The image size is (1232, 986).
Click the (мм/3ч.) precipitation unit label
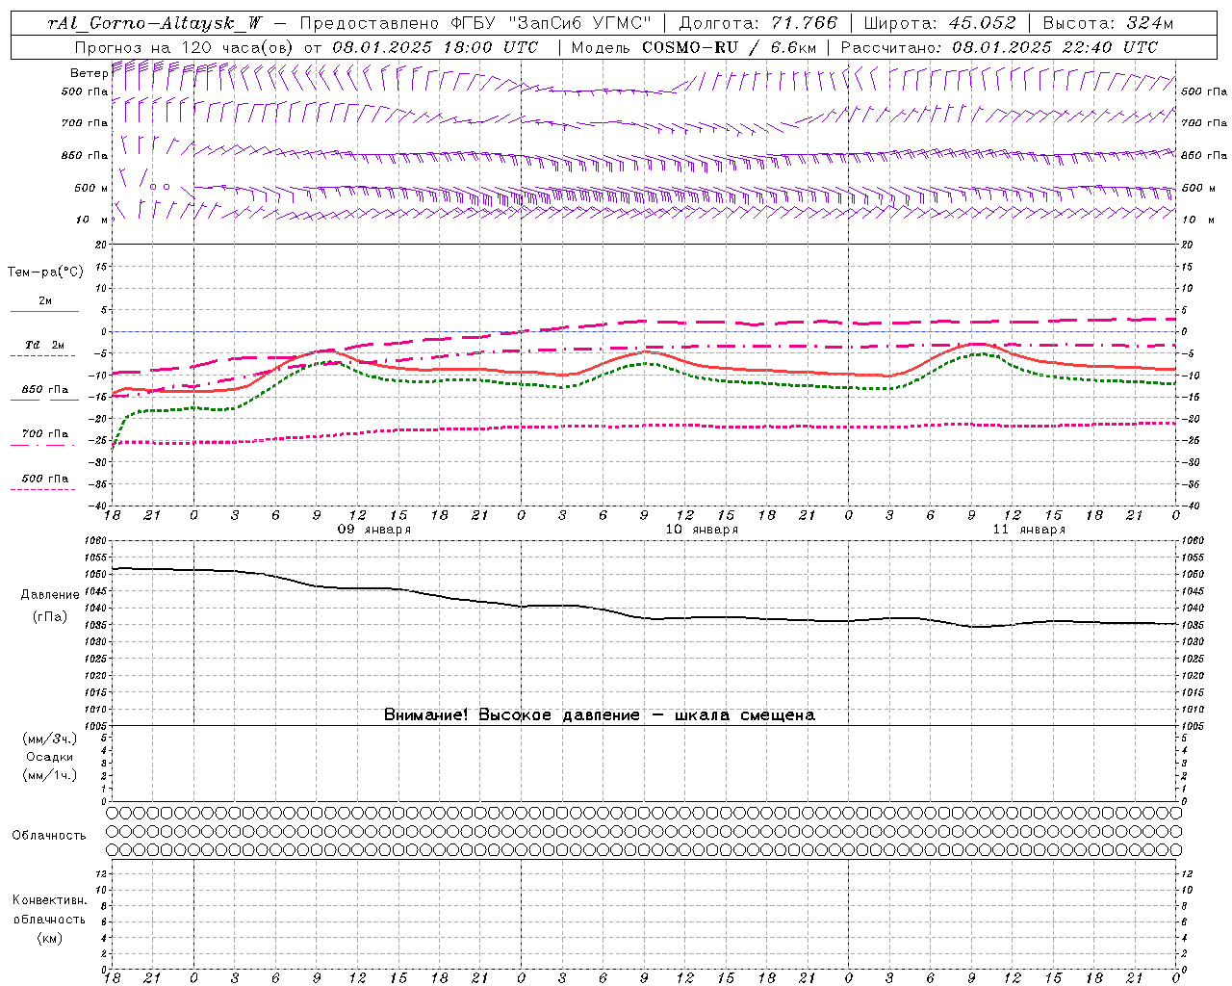[x=50, y=739]
